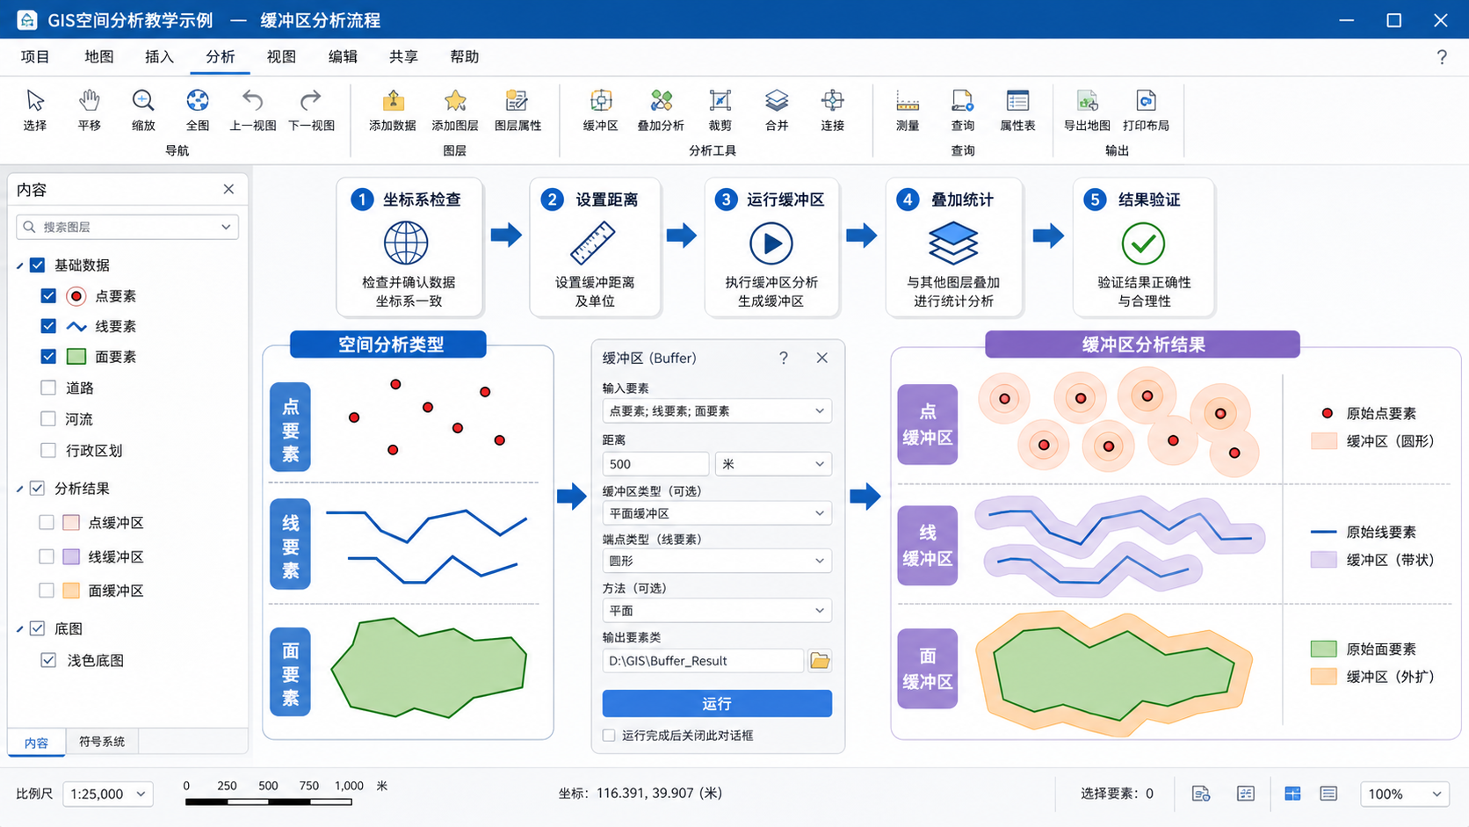Enable the 行政区划 layer checkbox
Viewport: 1469px width, 827px height.
[x=48, y=450]
